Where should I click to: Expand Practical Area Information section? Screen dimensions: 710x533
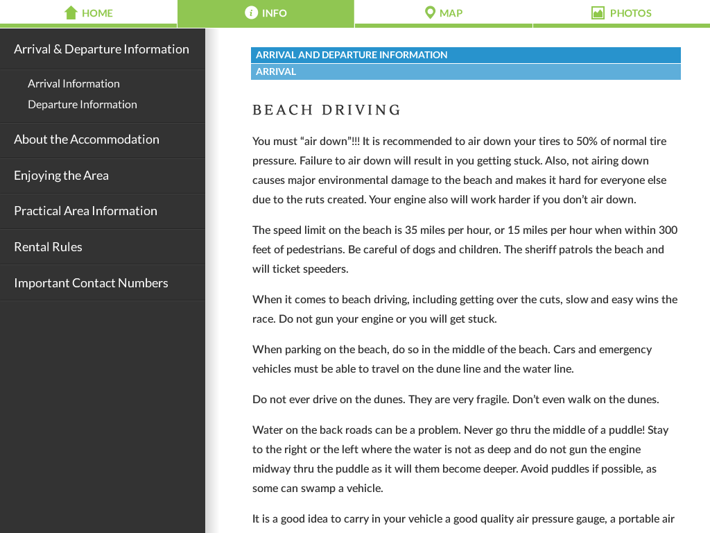[103, 211]
